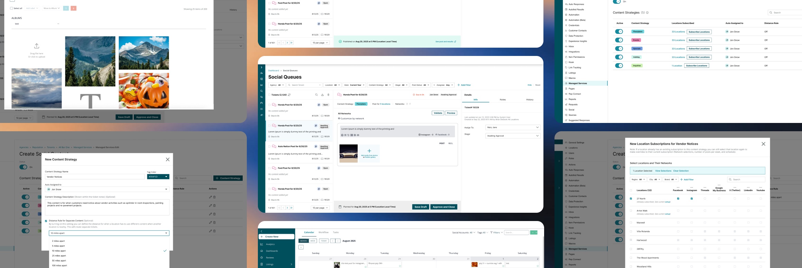Viewport: 802px width, 268px height.
Task: Open the Assign To Mary Jane dropdown
Action: tap(513, 127)
